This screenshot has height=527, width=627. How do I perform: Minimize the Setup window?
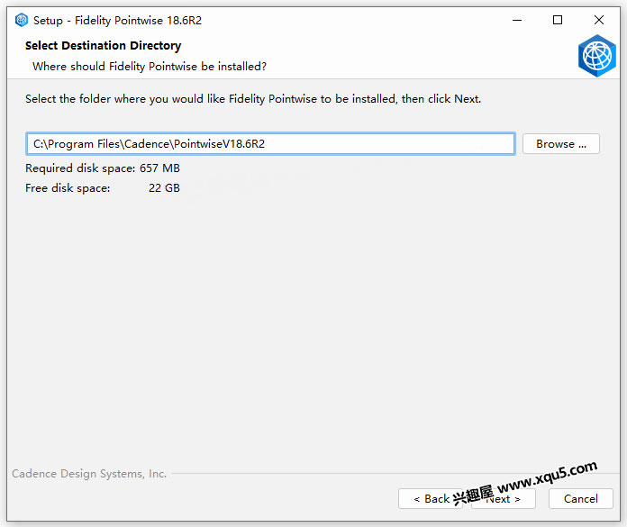coord(517,20)
